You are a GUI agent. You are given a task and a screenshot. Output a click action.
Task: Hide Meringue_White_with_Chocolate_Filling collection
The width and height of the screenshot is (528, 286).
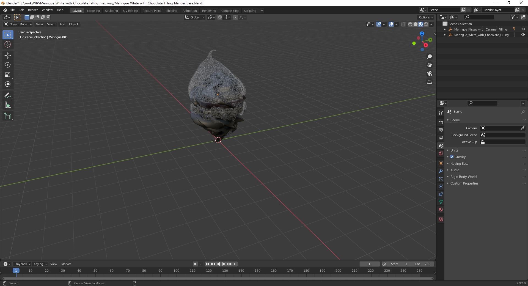(523, 35)
